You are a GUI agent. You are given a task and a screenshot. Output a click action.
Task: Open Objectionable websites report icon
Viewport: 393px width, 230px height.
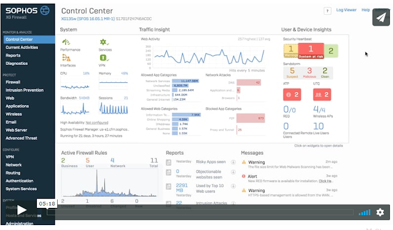(169, 172)
